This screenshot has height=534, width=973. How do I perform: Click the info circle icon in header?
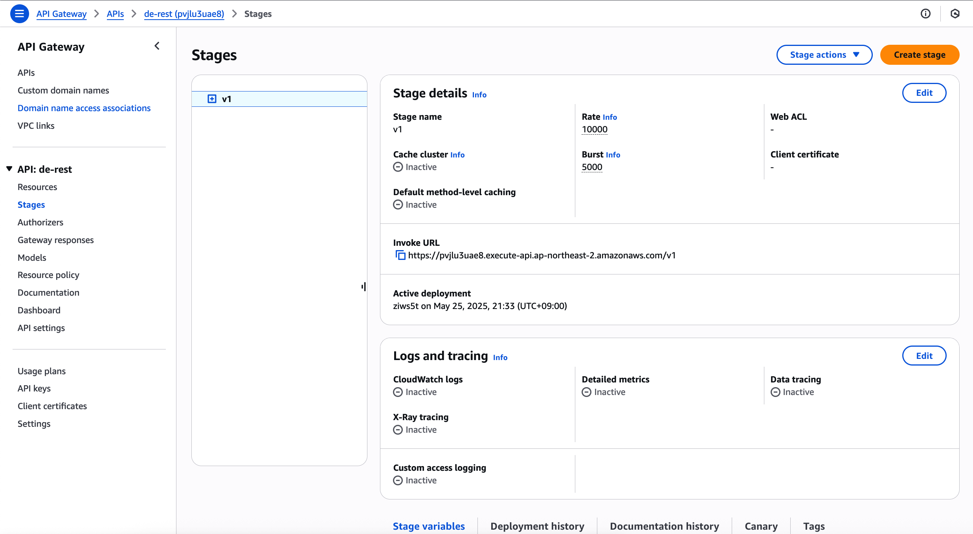click(x=925, y=14)
